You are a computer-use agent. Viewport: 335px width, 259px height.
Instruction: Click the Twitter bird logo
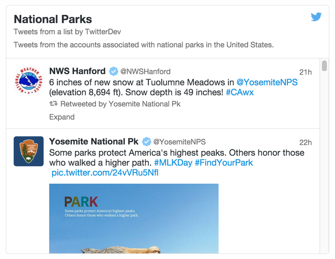316,17
